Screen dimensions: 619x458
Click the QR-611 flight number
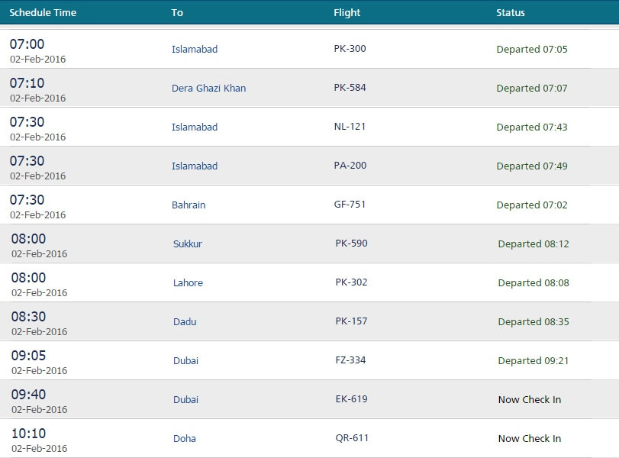click(x=352, y=438)
